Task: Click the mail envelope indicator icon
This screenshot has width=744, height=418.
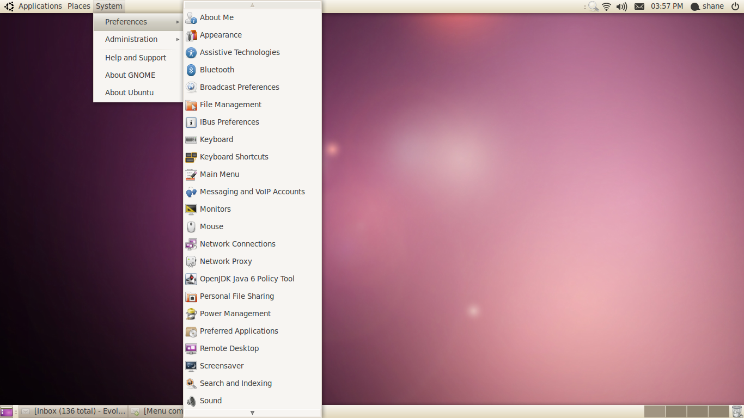Action: tap(639, 7)
